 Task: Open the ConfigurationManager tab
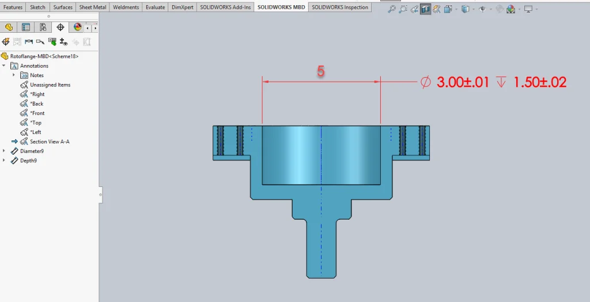[43, 27]
